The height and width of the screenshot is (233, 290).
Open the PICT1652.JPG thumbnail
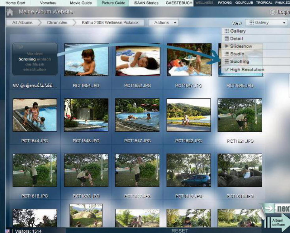(138, 60)
